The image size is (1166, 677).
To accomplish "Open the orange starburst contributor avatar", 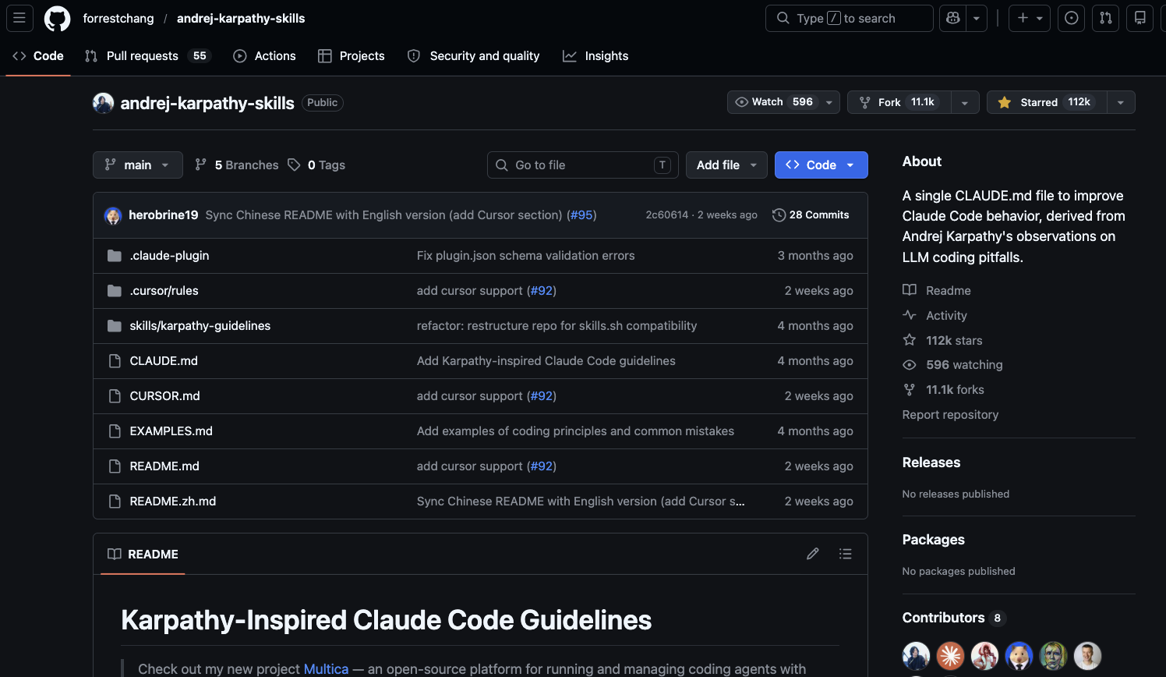I will click(x=951, y=656).
